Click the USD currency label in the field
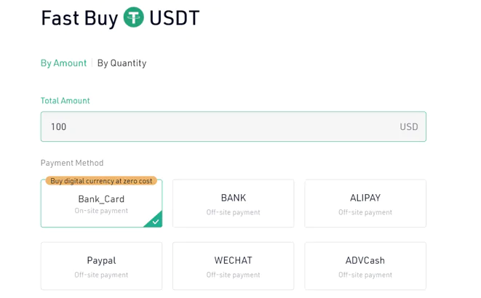Viewport: 481px width, 298px height. pyautogui.click(x=409, y=126)
